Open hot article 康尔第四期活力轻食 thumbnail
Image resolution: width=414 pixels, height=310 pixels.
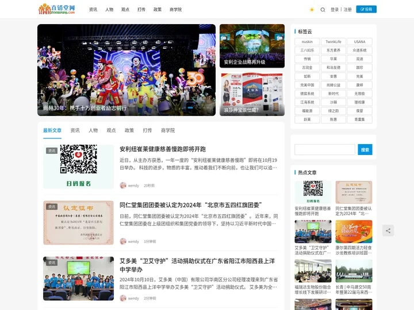[354, 231]
